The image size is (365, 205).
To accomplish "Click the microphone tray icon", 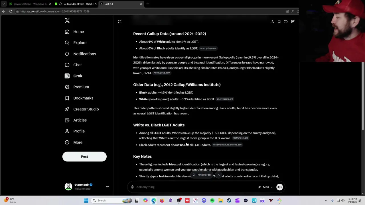I will pyautogui.click(x=332, y=200).
